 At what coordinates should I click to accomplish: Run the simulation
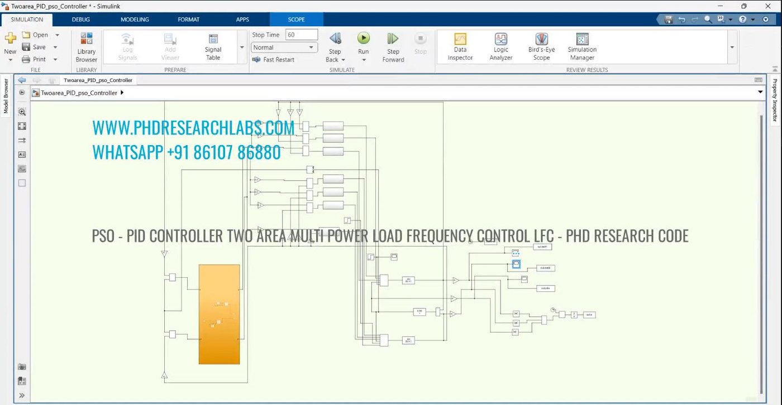click(364, 38)
